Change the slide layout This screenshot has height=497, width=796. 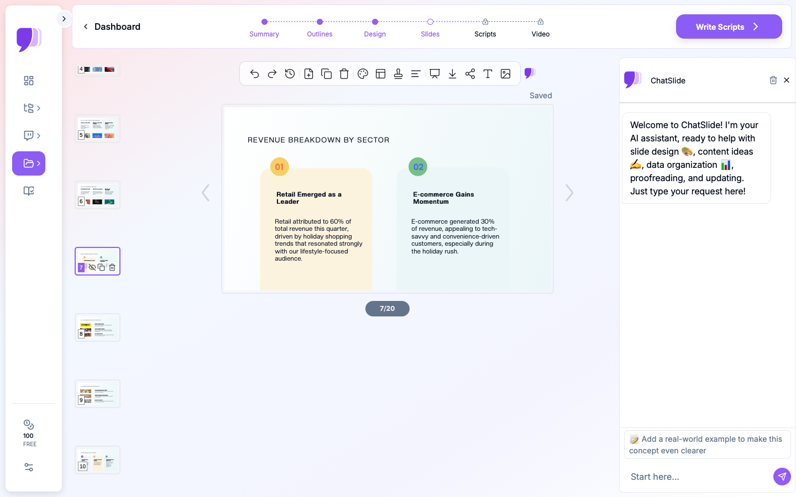380,73
